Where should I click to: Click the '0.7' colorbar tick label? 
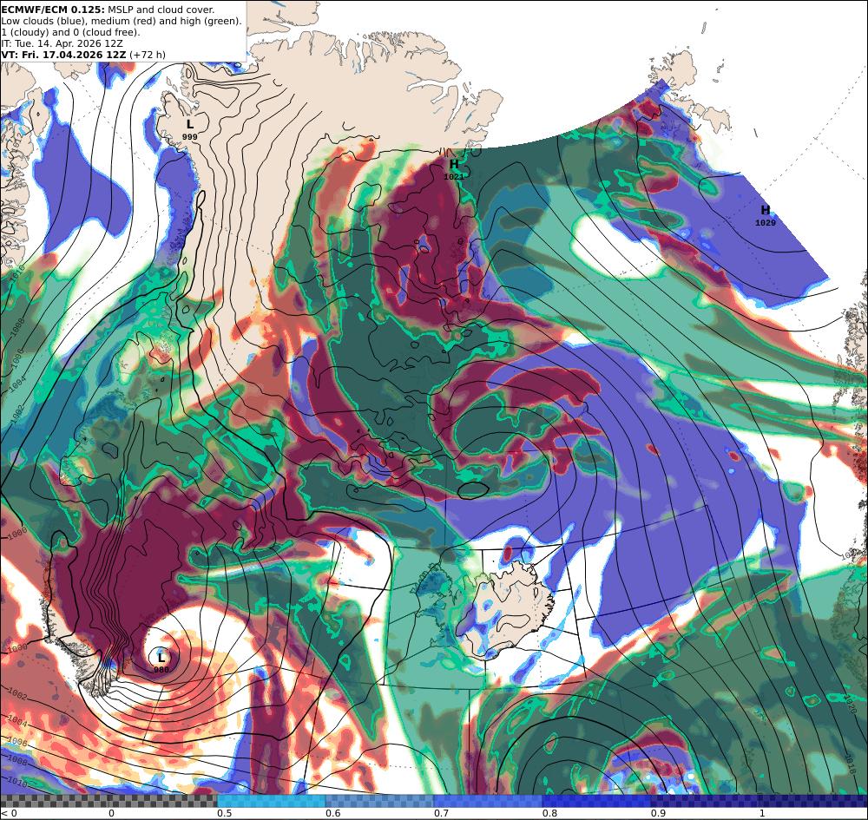tap(441, 813)
